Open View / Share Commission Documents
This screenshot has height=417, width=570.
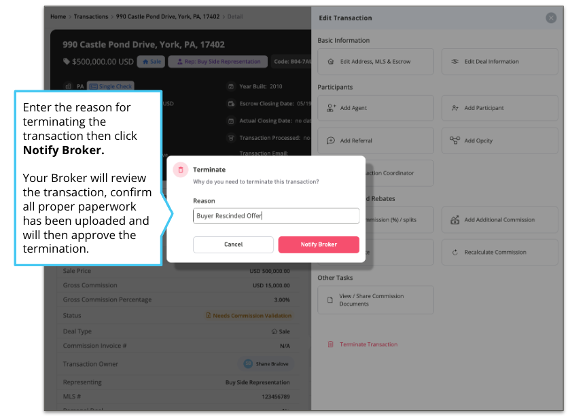pos(376,300)
